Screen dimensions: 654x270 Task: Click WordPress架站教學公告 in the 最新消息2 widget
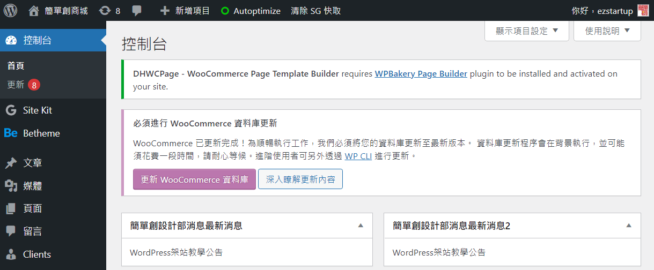439,252
